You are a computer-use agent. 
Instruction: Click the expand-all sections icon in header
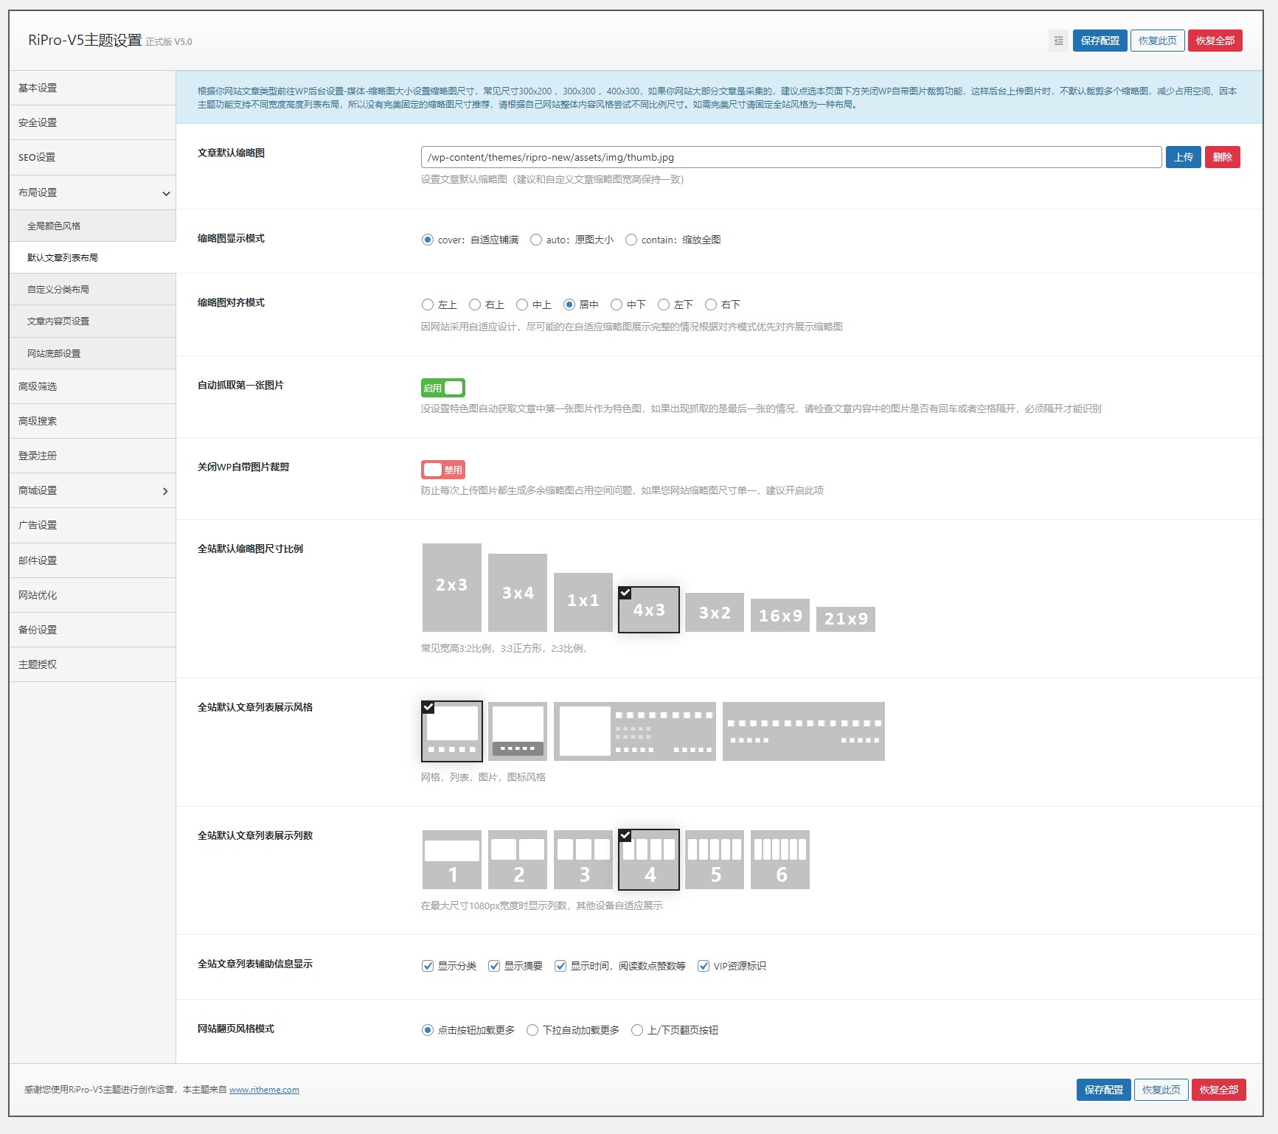click(x=1058, y=41)
